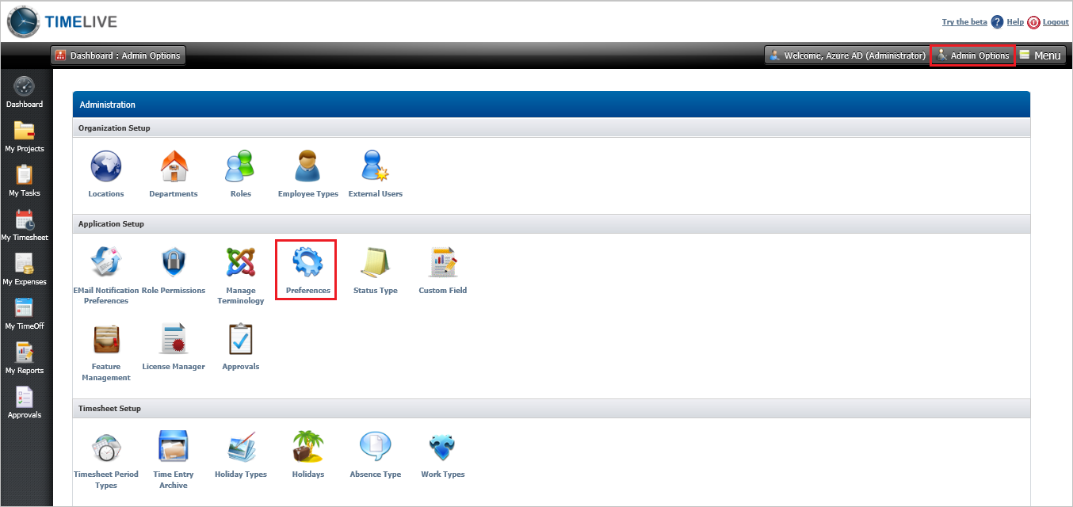Go to My Expenses in sidebar
The height and width of the screenshot is (507, 1073).
click(x=25, y=267)
